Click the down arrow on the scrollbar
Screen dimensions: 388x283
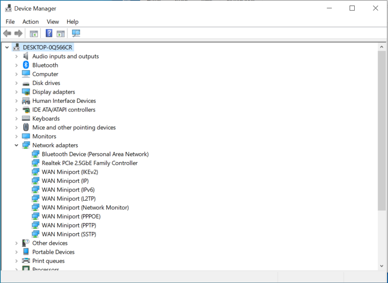[382, 266]
